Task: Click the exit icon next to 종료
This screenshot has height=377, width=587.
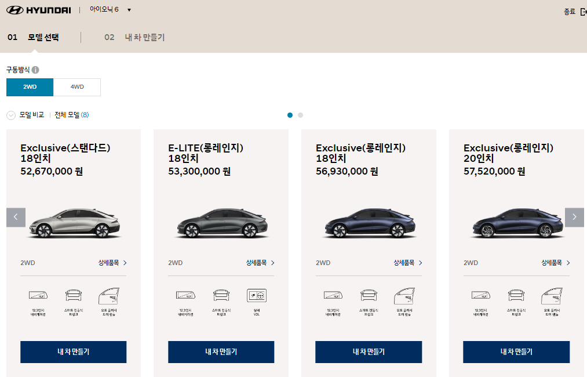Action: point(583,12)
